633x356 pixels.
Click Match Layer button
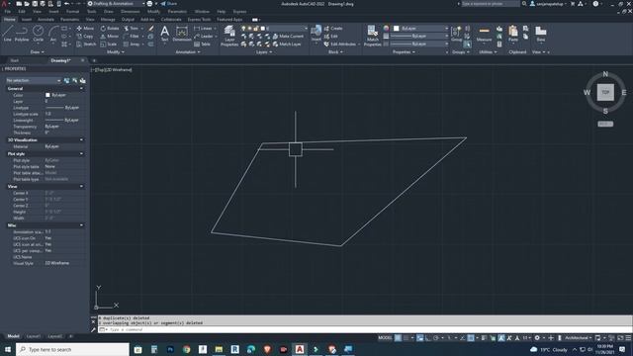click(x=287, y=44)
